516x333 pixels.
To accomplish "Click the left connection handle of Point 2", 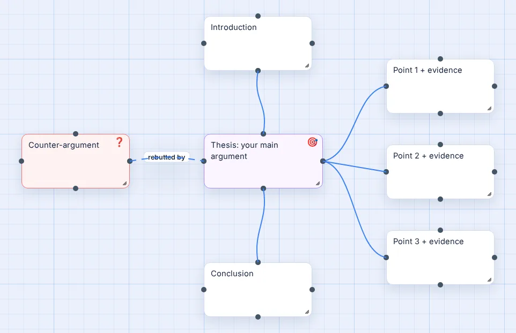I will pos(386,172).
